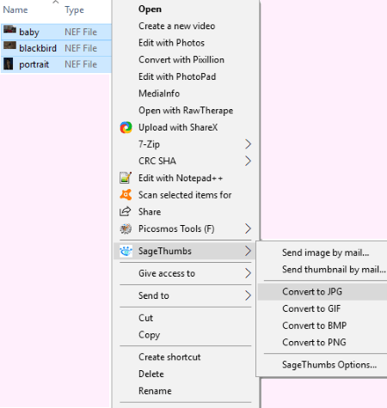
Task: Click the SageThumbs eye icon
Action: click(x=126, y=251)
